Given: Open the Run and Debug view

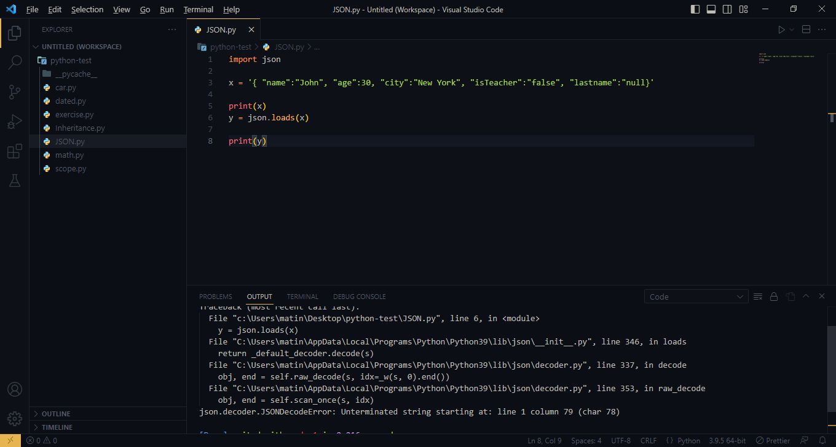Looking at the screenshot, I should click(x=15, y=122).
